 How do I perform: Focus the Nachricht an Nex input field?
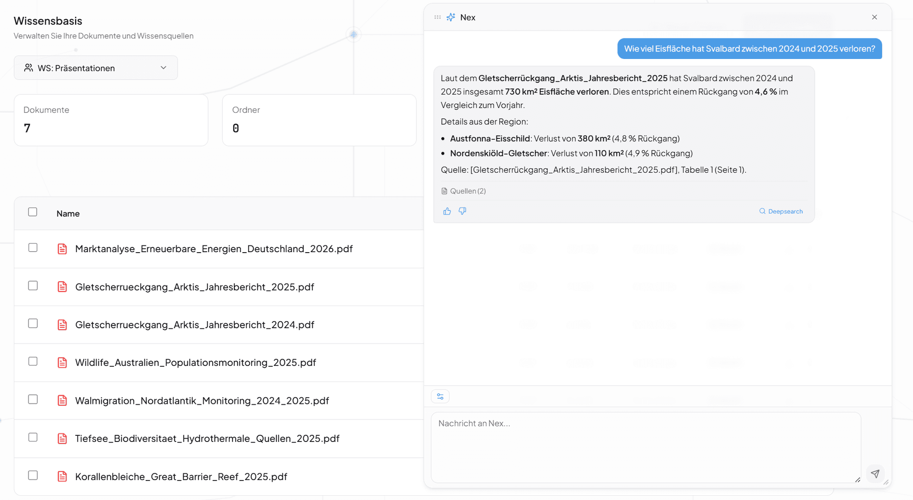tap(645, 447)
